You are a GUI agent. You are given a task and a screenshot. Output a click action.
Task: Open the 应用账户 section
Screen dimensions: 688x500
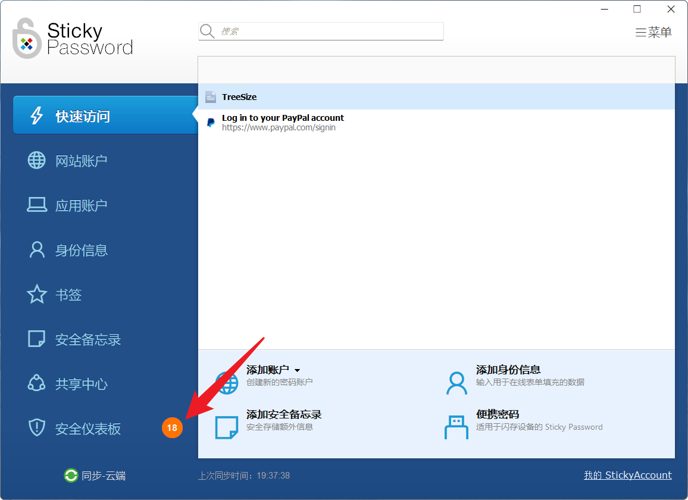click(81, 205)
